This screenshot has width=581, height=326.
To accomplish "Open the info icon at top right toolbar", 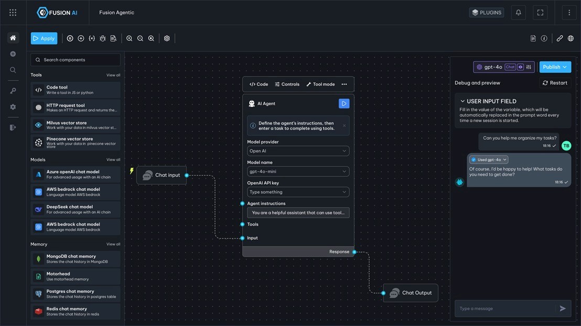I will (544, 38).
